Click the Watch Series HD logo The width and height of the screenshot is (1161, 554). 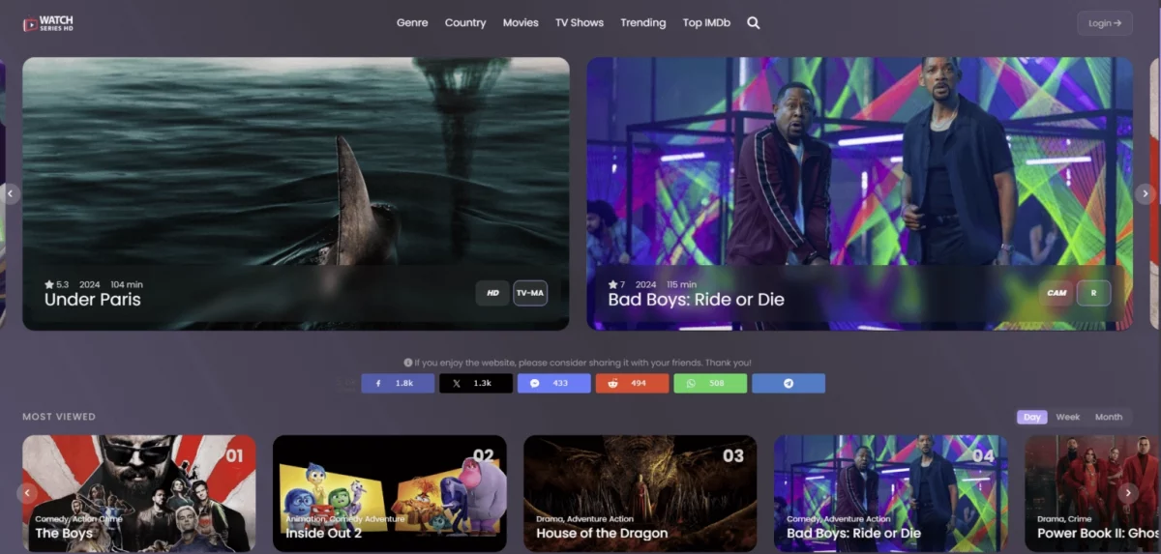[x=48, y=23]
